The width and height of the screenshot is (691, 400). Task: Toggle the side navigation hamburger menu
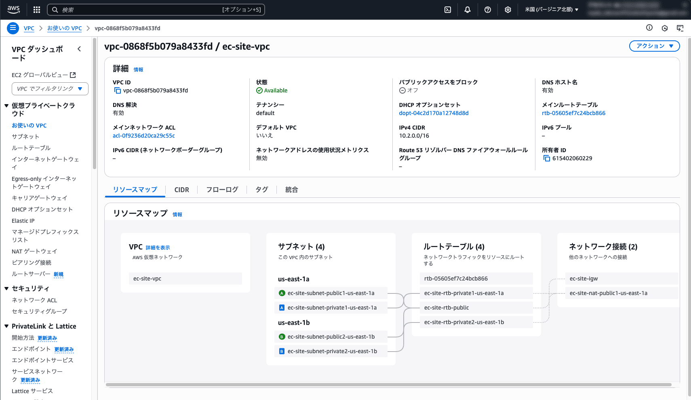13,28
